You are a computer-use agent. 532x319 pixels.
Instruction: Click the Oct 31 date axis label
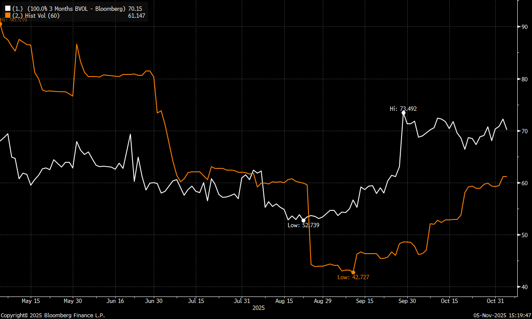(x=495, y=301)
